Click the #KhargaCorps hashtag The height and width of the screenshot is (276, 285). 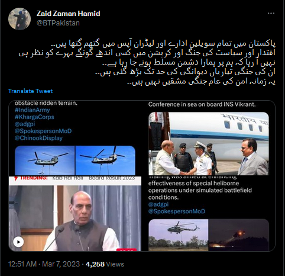pos(34,117)
